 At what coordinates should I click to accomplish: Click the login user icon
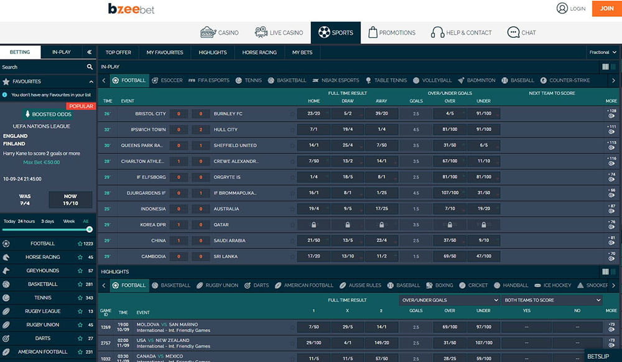point(562,8)
